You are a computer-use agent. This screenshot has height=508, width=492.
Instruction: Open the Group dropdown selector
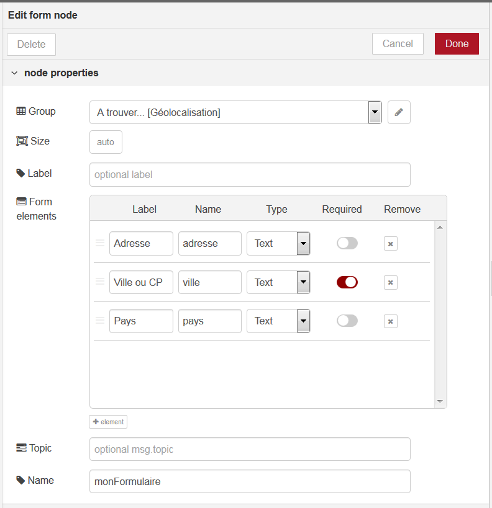[235, 112]
